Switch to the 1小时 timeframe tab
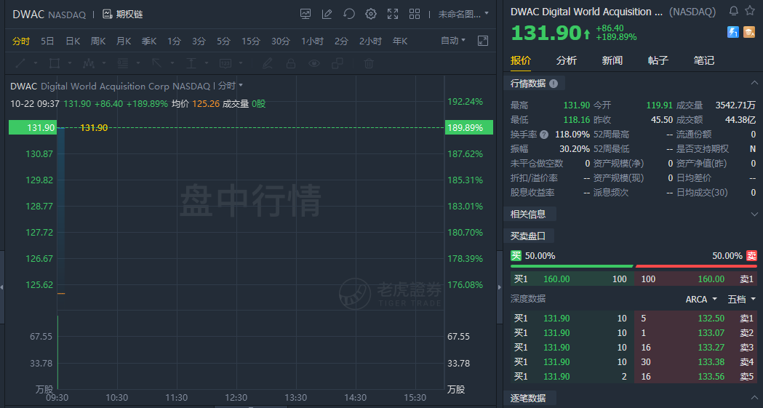Screen dimensions: 763x408 click(x=312, y=41)
